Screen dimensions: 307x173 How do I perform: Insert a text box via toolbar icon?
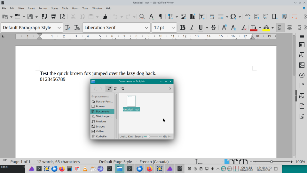pos(201,16)
